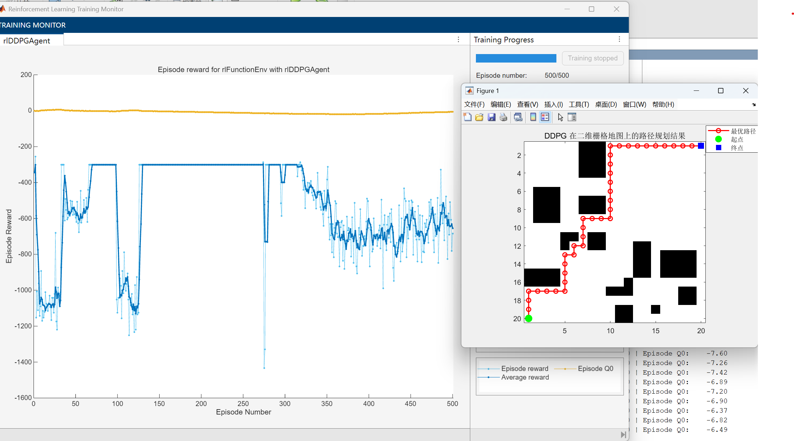Viewport: 794px width, 441px height.
Task: Insert a colorbar via the toolbar icon
Action: click(533, 117)
